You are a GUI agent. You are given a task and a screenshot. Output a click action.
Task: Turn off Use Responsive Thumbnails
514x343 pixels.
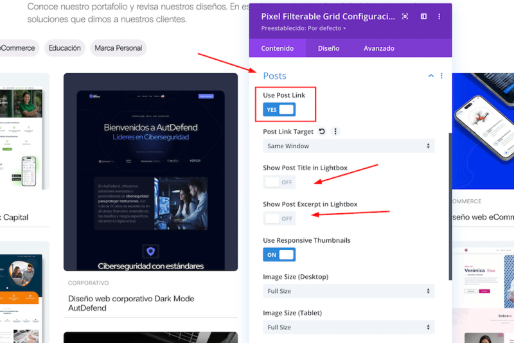tap(279, 255)
